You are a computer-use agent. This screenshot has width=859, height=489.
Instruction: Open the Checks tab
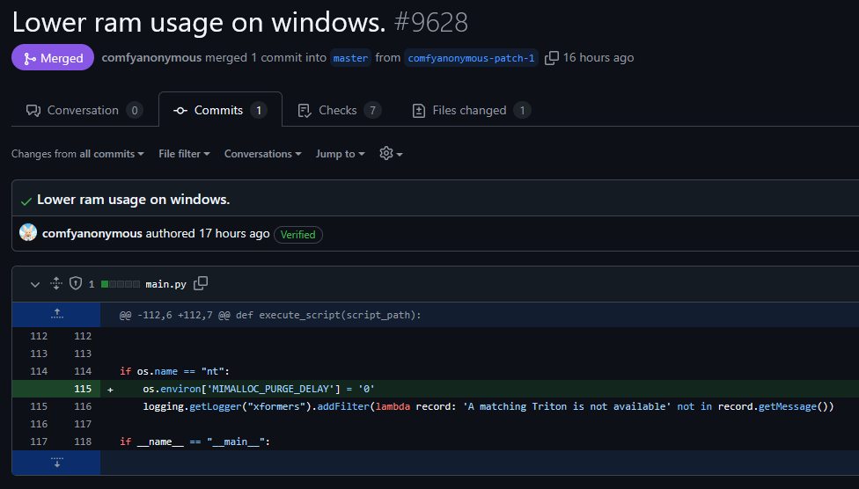tap(339, 110)
